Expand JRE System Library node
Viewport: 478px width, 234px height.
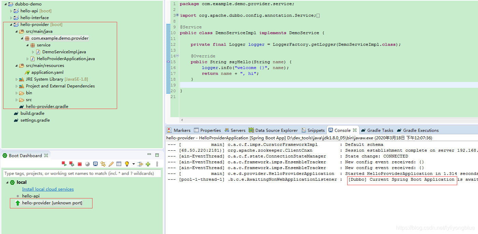pyautogui.click(x=16, y=79)
